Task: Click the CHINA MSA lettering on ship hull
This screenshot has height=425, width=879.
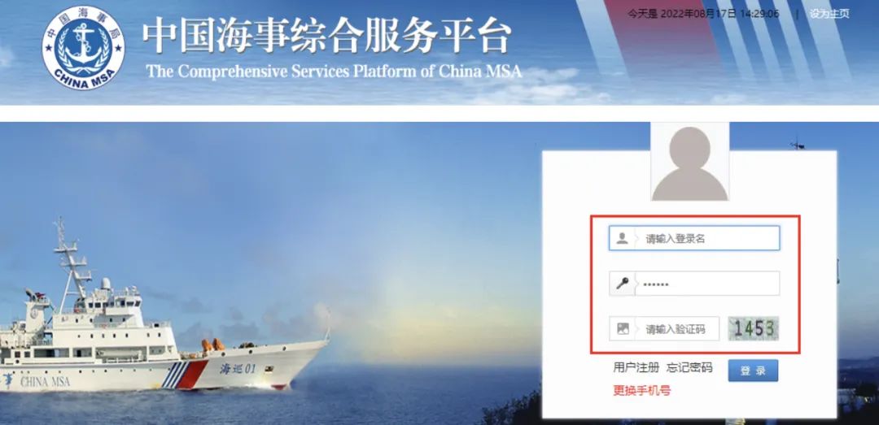Action: (x=46, y=381)
